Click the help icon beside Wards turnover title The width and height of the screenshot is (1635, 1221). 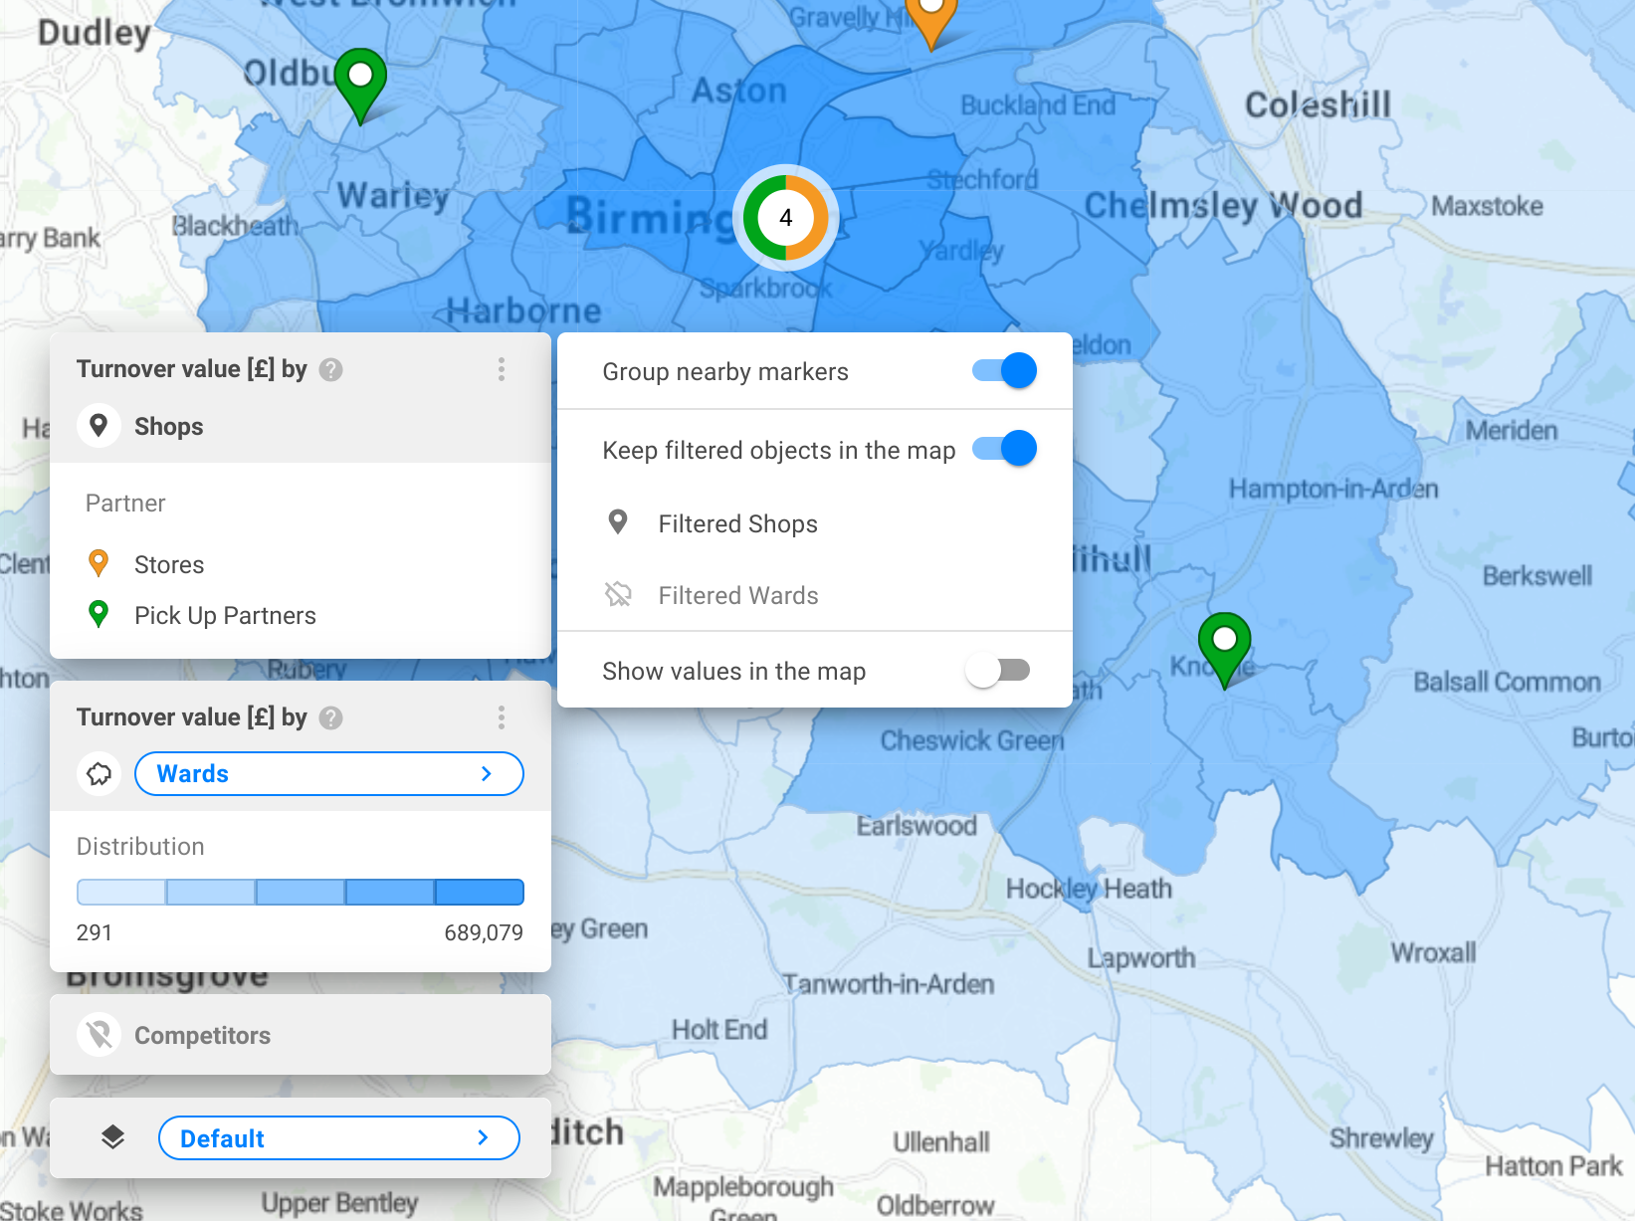point(331,718)
